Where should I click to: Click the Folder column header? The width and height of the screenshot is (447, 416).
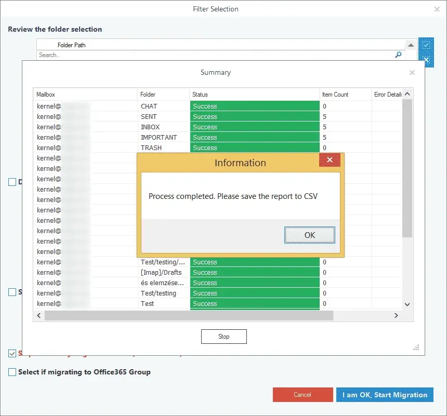(164, 95)
